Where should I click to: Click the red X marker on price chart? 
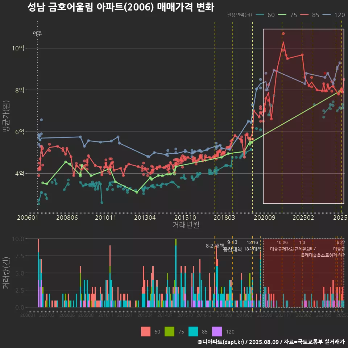pyautogui.click(x=325, y=73)
